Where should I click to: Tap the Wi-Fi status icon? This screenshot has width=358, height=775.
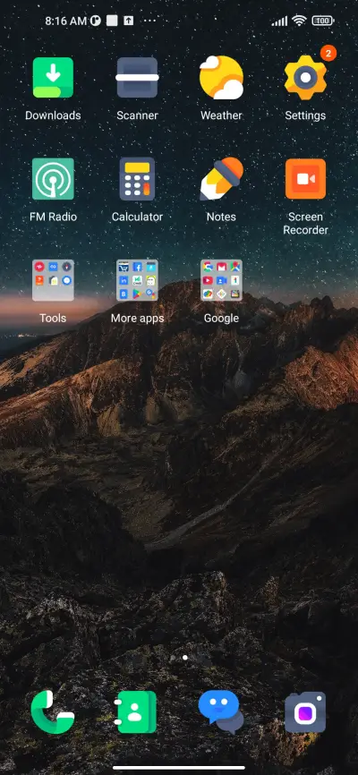(x=299, y=21)
